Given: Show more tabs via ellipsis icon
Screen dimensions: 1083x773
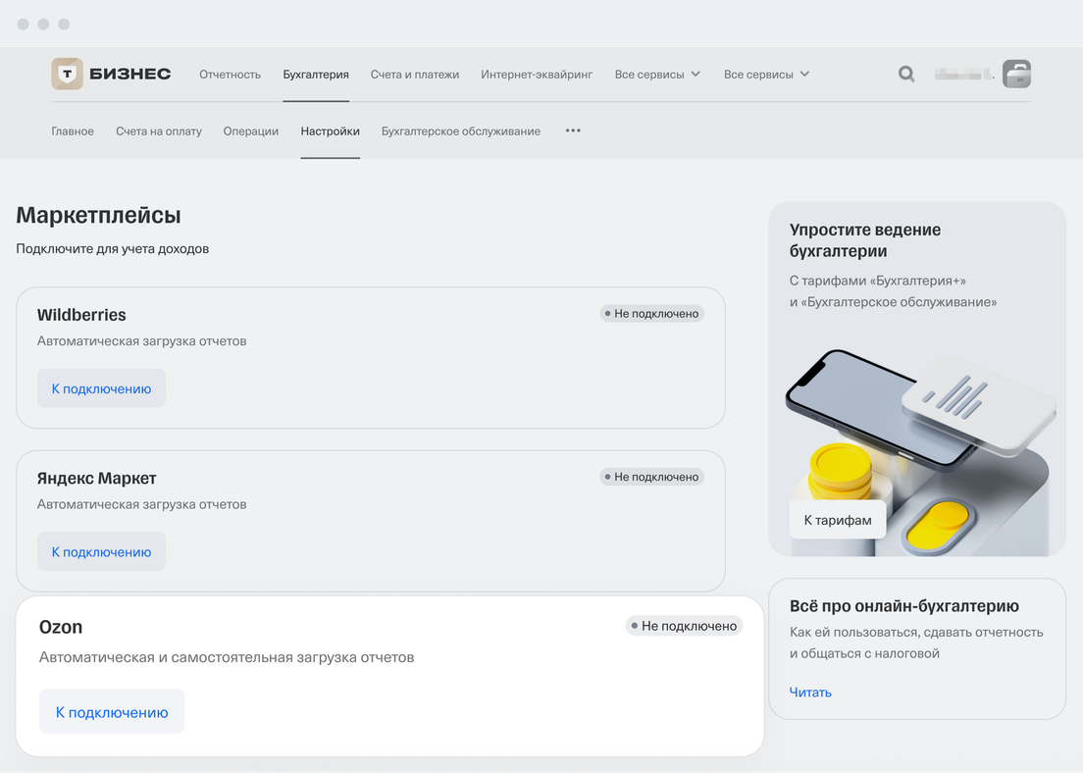Looking at the screenshot, I should [573, 130].
